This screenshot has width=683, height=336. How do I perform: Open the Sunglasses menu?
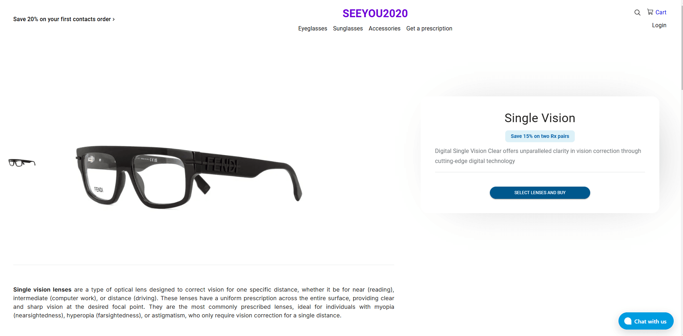tap(348, 28)
